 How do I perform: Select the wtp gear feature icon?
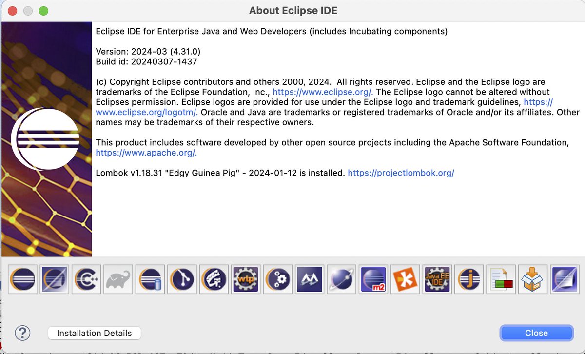click(246, 279)
